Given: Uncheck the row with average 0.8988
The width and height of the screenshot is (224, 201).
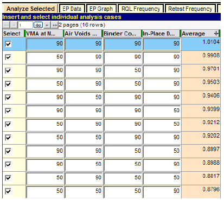Looking at the screenshot, I should click(8, 165).
